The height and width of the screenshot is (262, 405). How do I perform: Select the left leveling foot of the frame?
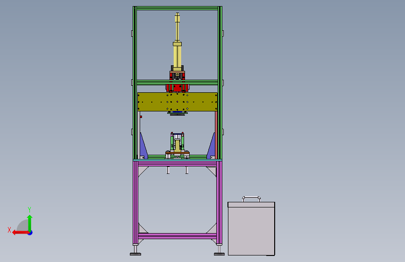(x=135, y=251)
